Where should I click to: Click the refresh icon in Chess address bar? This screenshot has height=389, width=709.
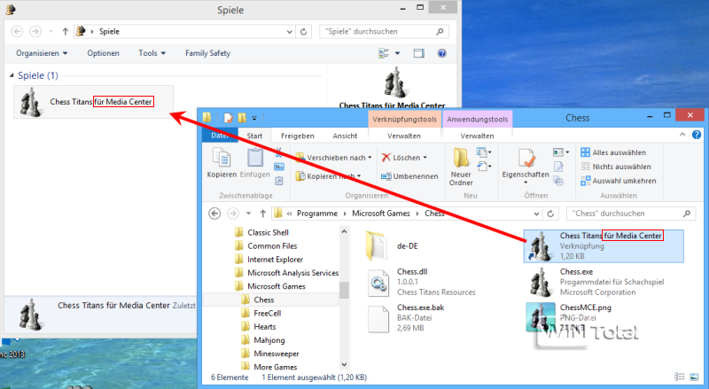[x=550, y=214]
